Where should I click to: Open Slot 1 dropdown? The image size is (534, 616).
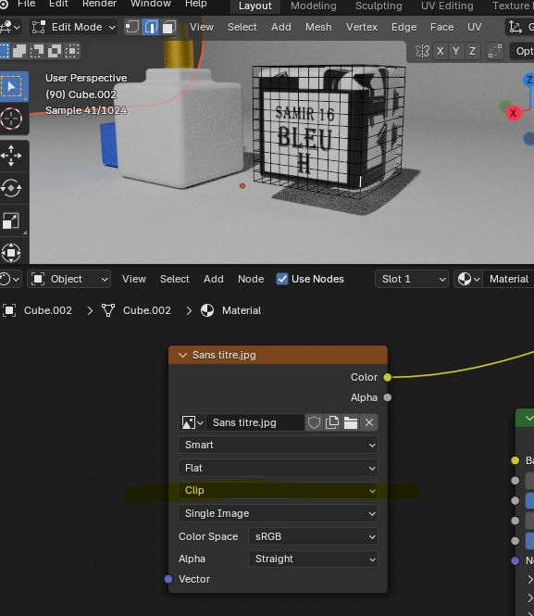point(412,280)
